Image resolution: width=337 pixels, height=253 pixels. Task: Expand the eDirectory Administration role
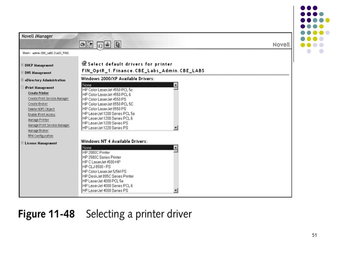click(22, 80)
